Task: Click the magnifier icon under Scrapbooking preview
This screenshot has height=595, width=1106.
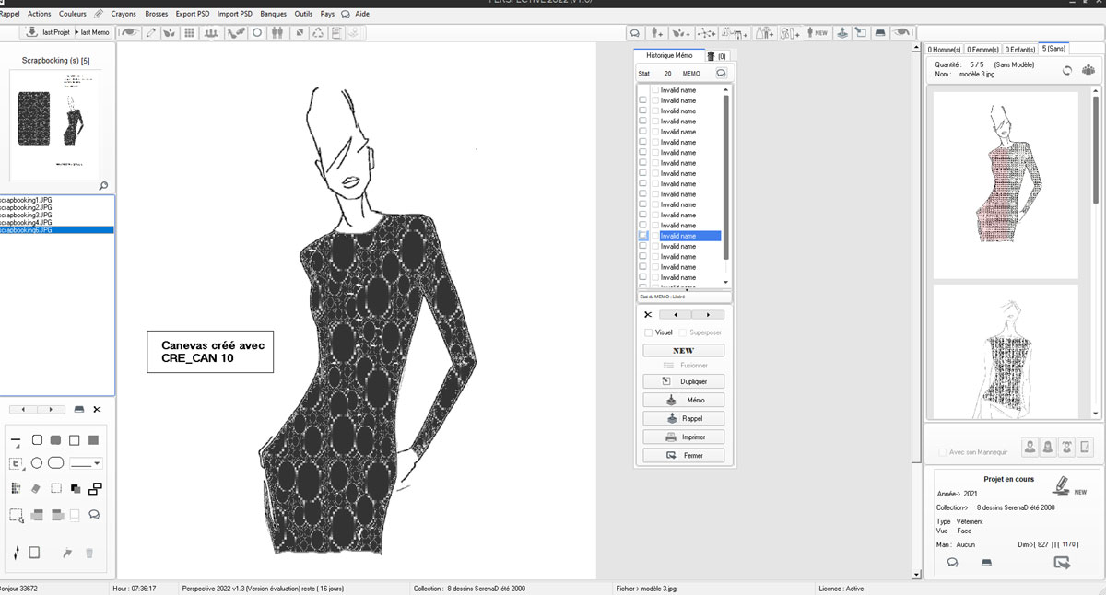Action: (x=103, y=185)
